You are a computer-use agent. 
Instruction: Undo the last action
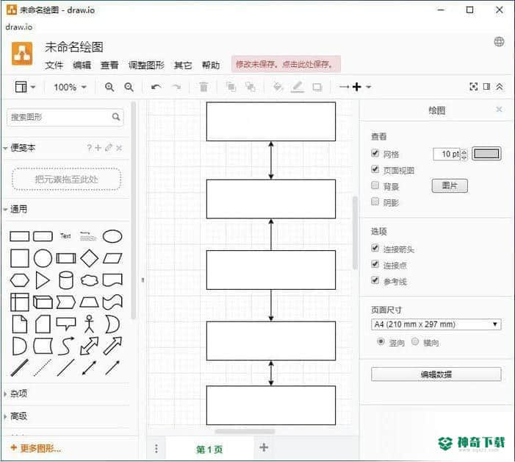pyautogui.click(x=156, y=87)
